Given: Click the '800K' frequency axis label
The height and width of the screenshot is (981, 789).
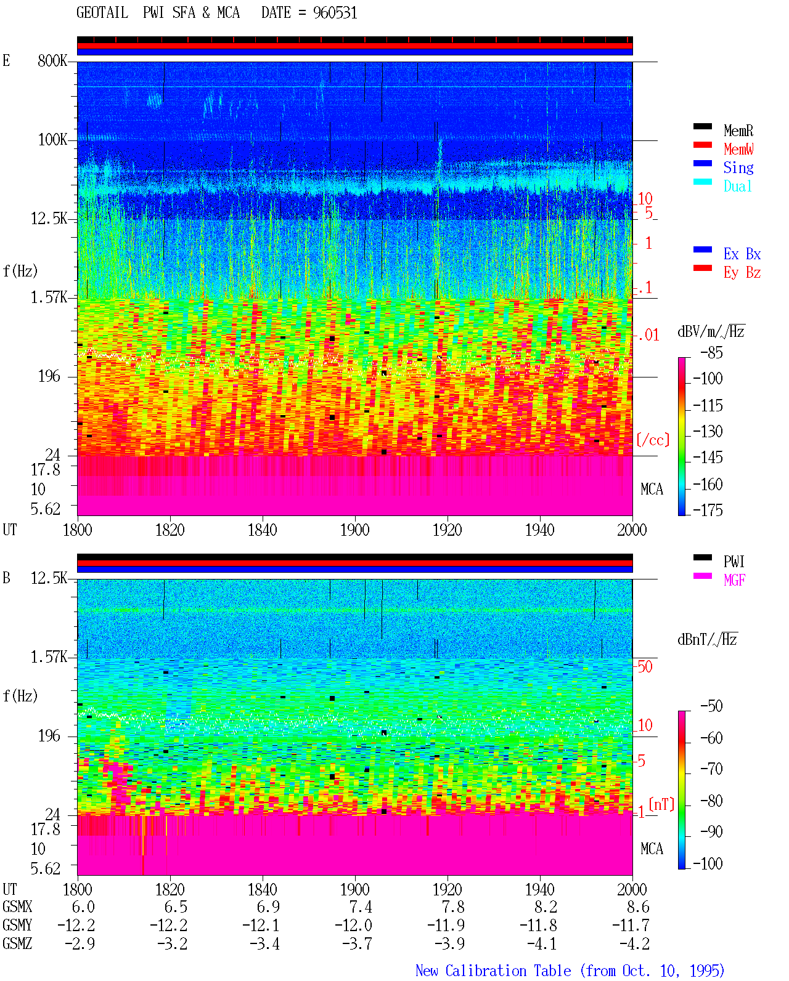Looking at the screenshot, I should click(52, 61).
